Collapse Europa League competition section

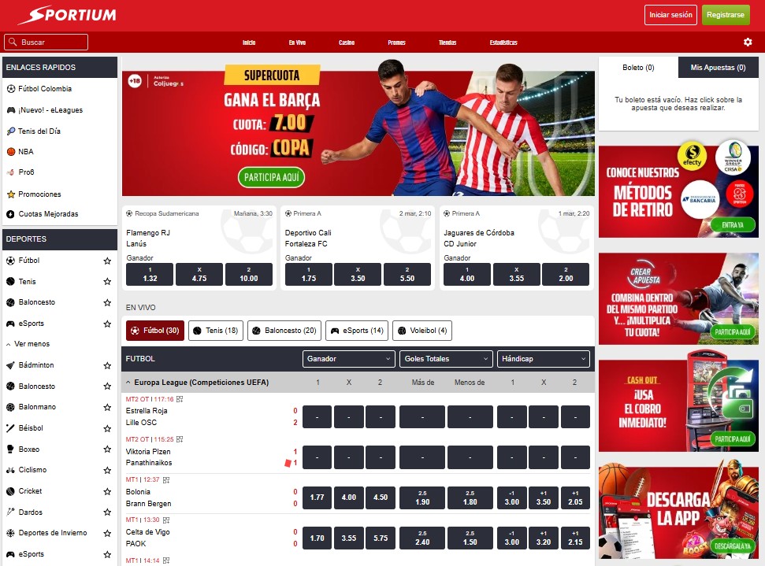pyautogui.click(x=128, y=383)
